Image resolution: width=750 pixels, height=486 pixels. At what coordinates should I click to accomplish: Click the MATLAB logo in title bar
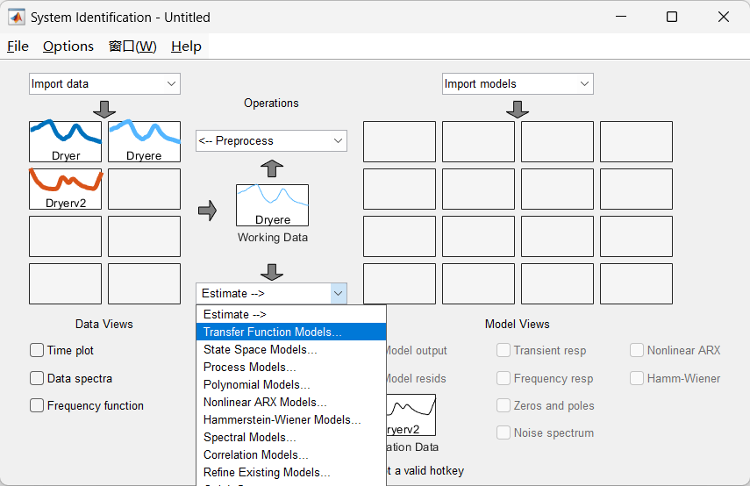pos(17,18)
